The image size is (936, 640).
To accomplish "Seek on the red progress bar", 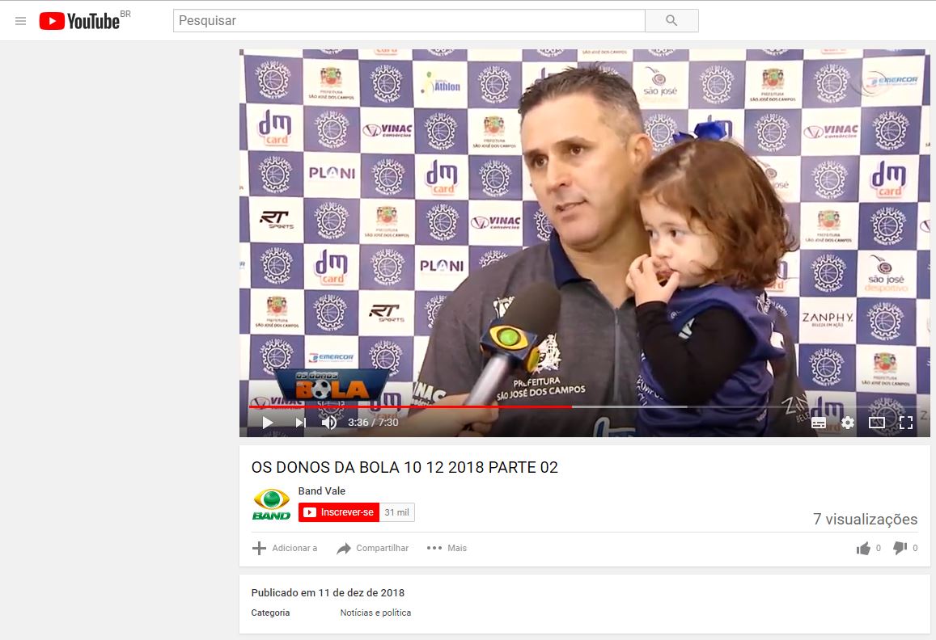I will point(404,406).
